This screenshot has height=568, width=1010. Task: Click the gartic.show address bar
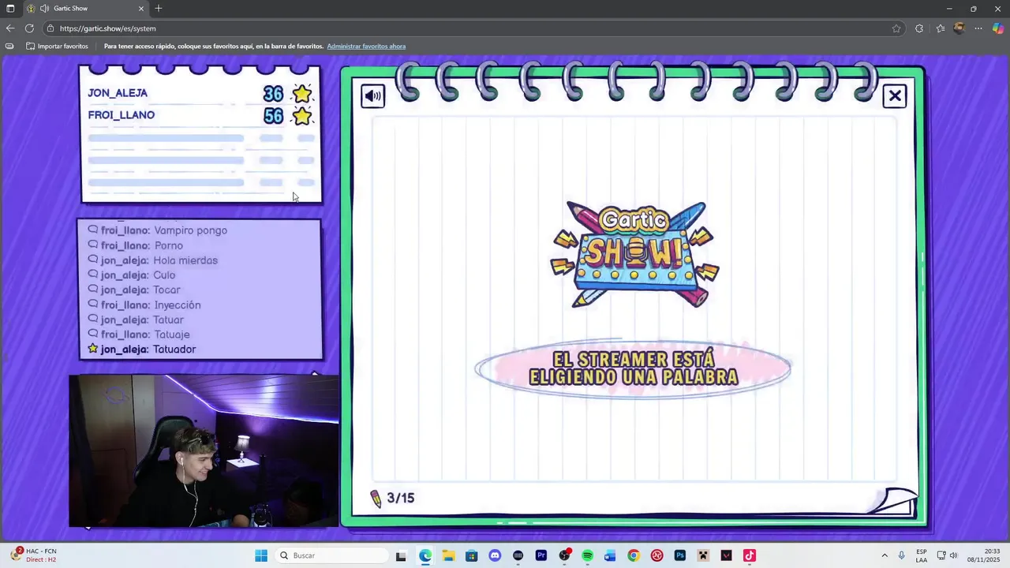click(x=473, y=28)
